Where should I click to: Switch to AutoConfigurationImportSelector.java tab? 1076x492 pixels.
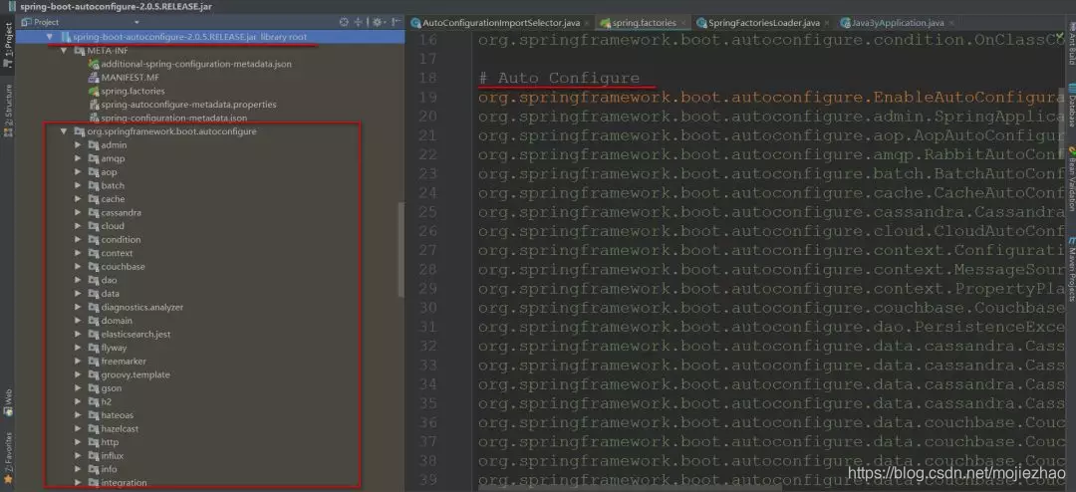point(501,23)
